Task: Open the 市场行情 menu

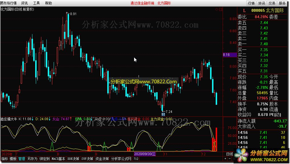Action: (x=8, y=3)
